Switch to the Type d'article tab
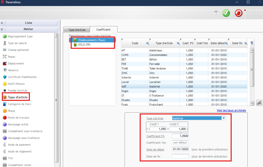This screenshot has width=263, height=167. pos(77,30)
